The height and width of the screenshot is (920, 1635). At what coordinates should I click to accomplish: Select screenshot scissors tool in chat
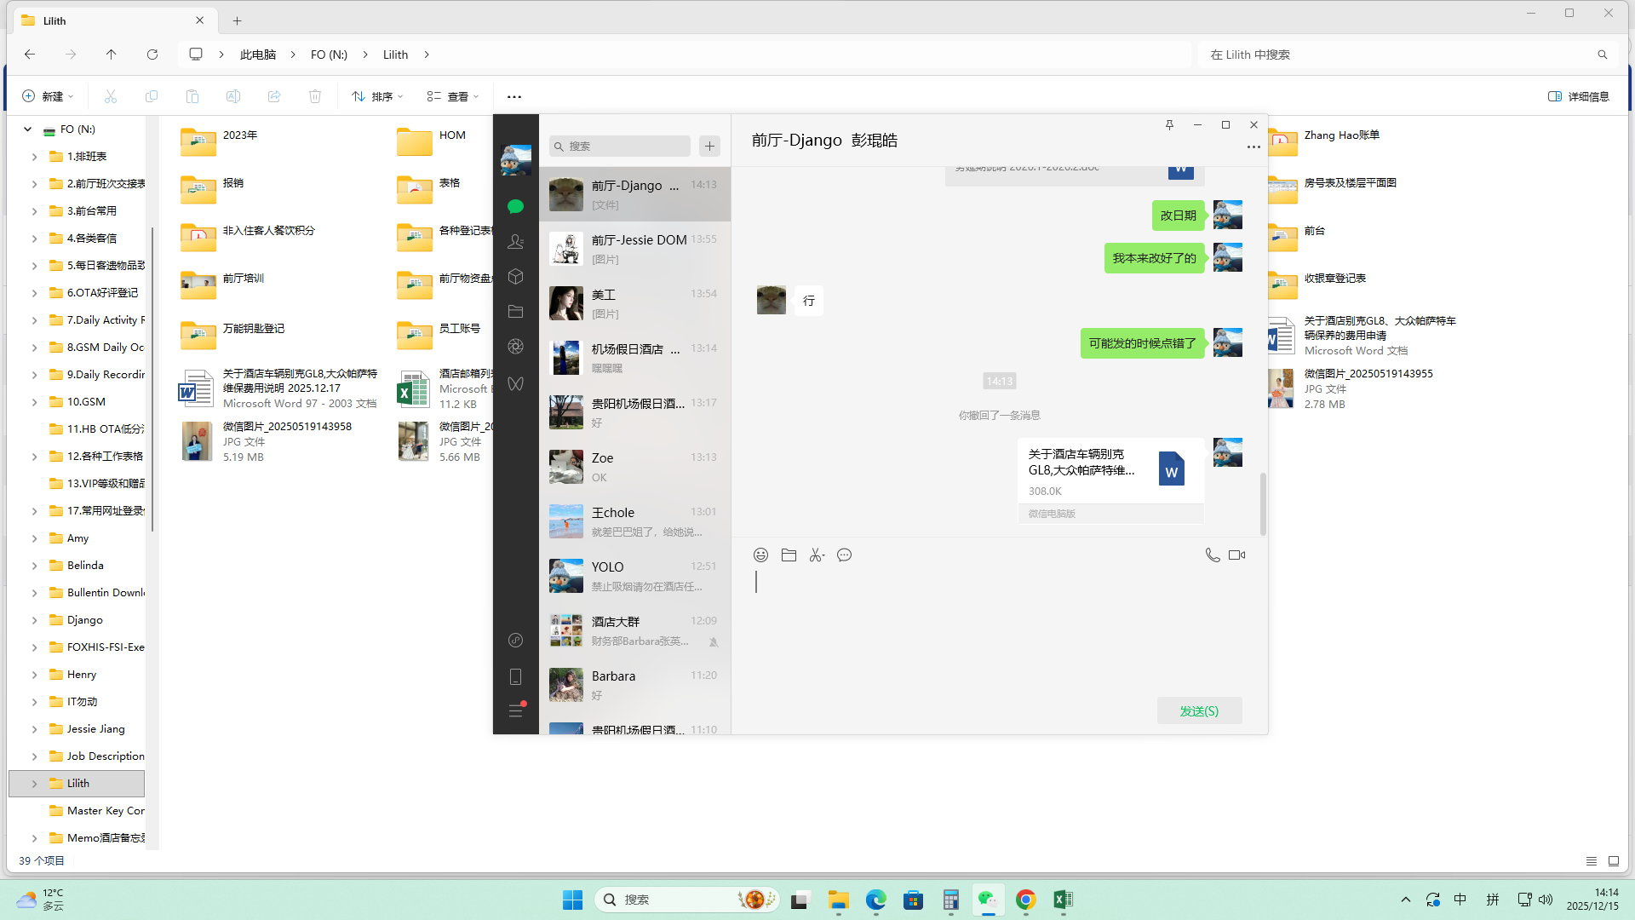coord(817,555)
